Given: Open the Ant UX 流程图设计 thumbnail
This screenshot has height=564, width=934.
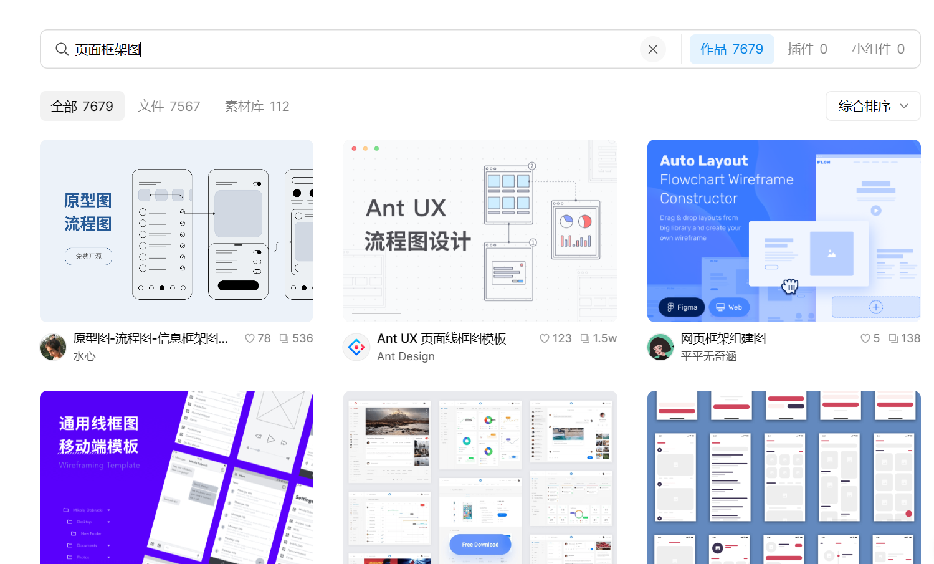Looking at the screenshot, I should point(480,231).
